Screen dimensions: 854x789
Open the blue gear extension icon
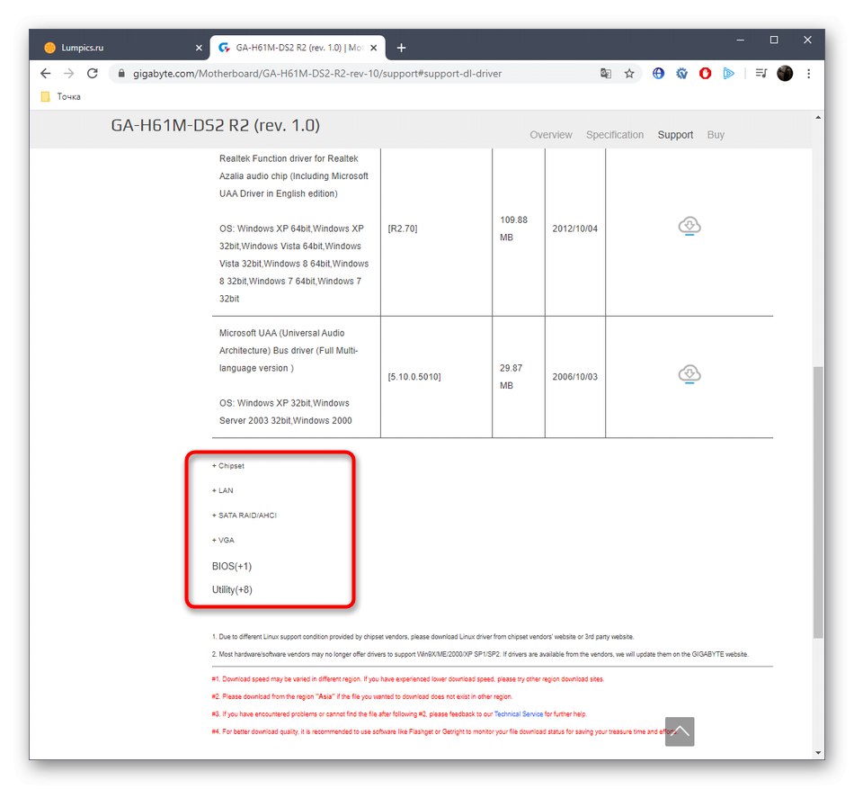[681, 73]
